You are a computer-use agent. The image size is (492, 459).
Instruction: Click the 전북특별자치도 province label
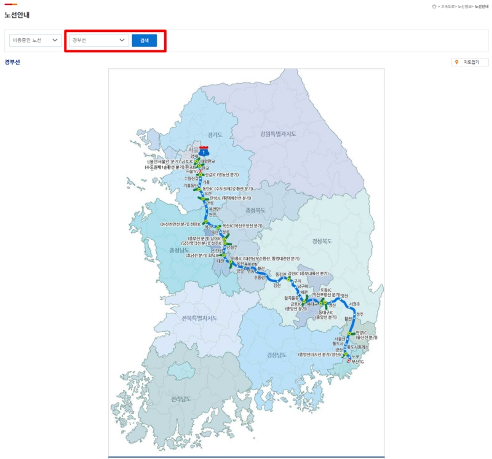[199, 318]
